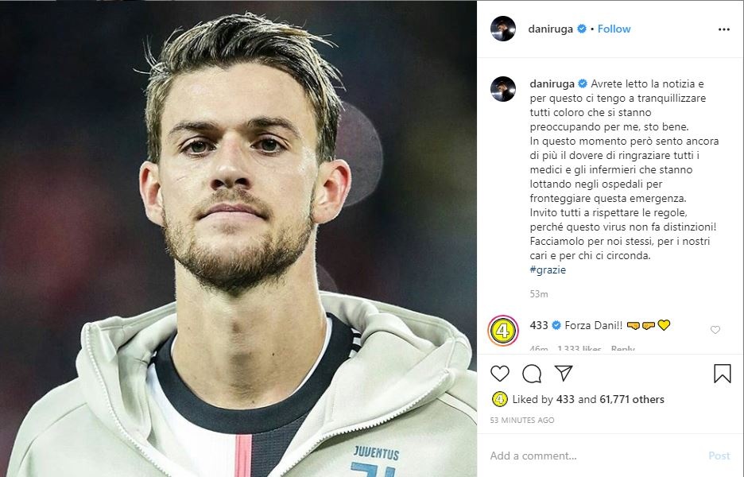Click the daniruga profile picture in the header
Screen dimensions: 744x477
(x=503, y=29)
